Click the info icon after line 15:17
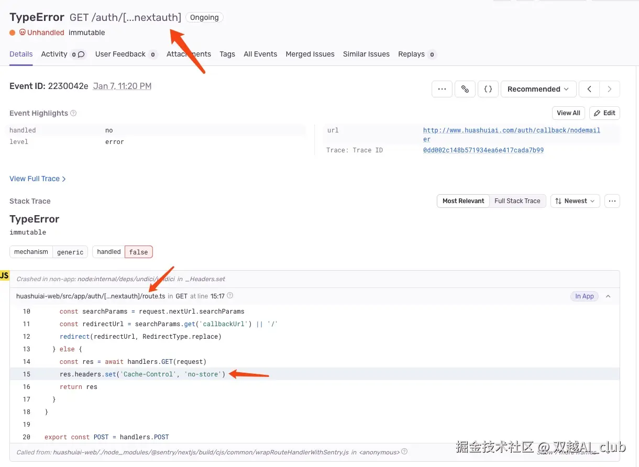639x467 pixels. pyautogui.click(x=229, y=296)
